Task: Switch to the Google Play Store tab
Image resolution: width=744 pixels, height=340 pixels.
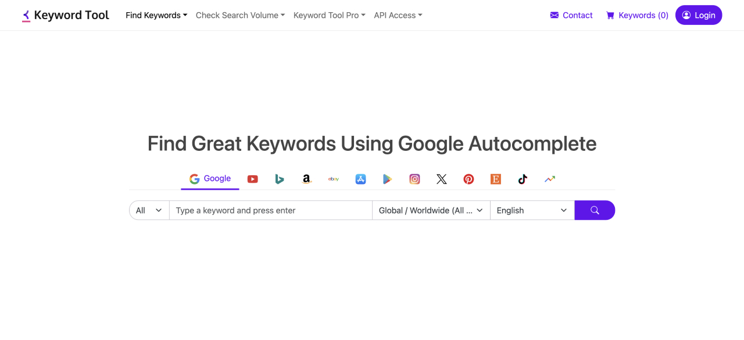Action: coord(388,179)
